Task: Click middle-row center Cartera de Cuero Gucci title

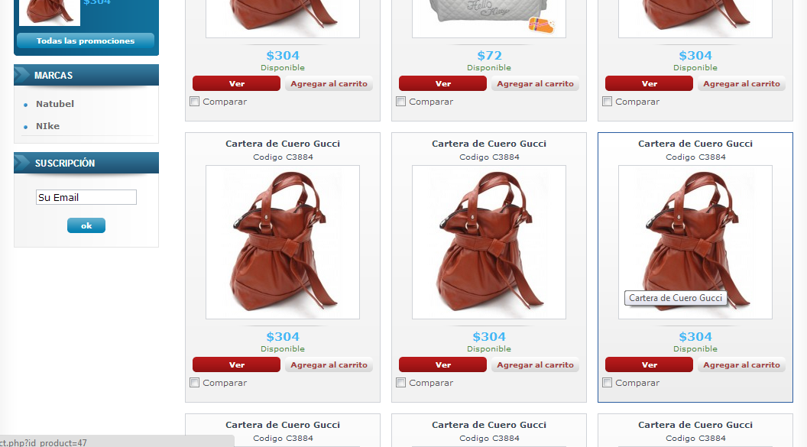Action: [x=489, y=144]
